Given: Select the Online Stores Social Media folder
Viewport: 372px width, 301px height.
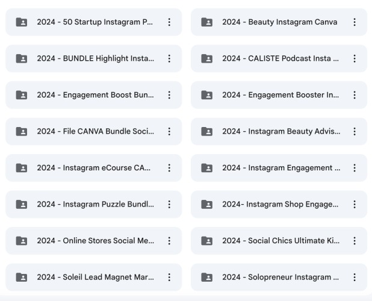Looking at the screenshot, I should 94,241.
